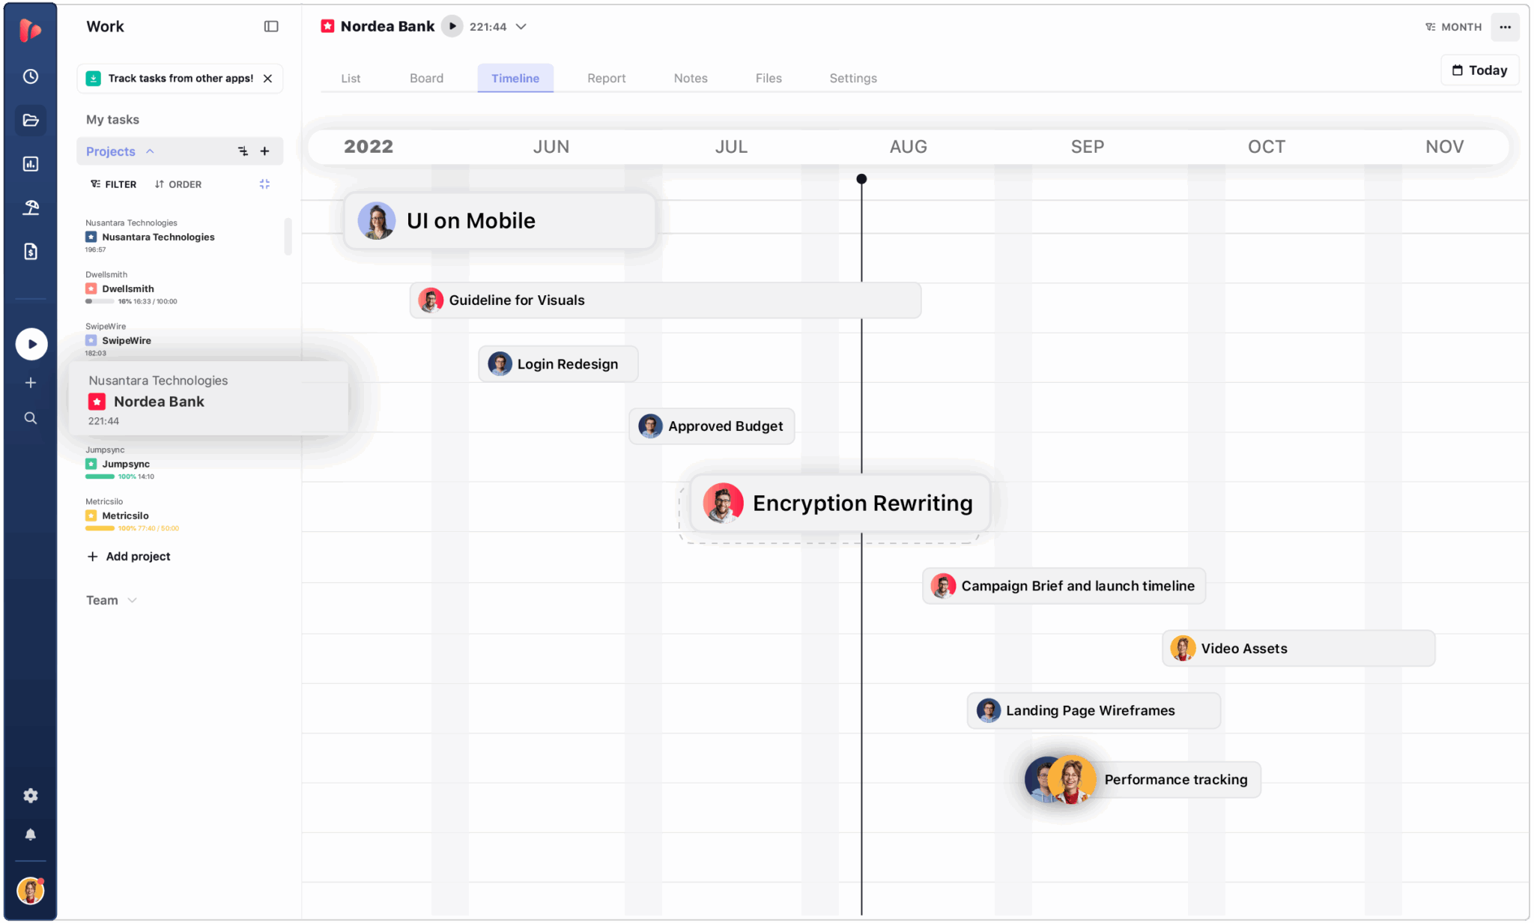Open notifications via the bell icon
Screen dimensions: 1534x923
point(31,834)
